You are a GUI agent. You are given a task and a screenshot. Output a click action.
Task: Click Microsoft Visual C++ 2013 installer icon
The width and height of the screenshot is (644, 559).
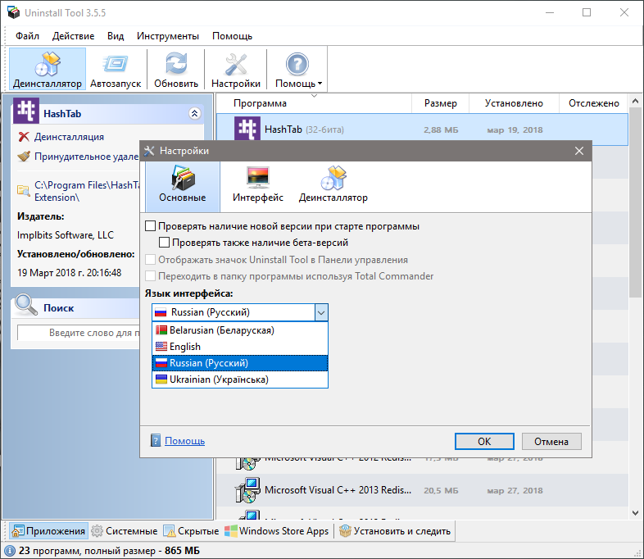(x=247, y=490)
